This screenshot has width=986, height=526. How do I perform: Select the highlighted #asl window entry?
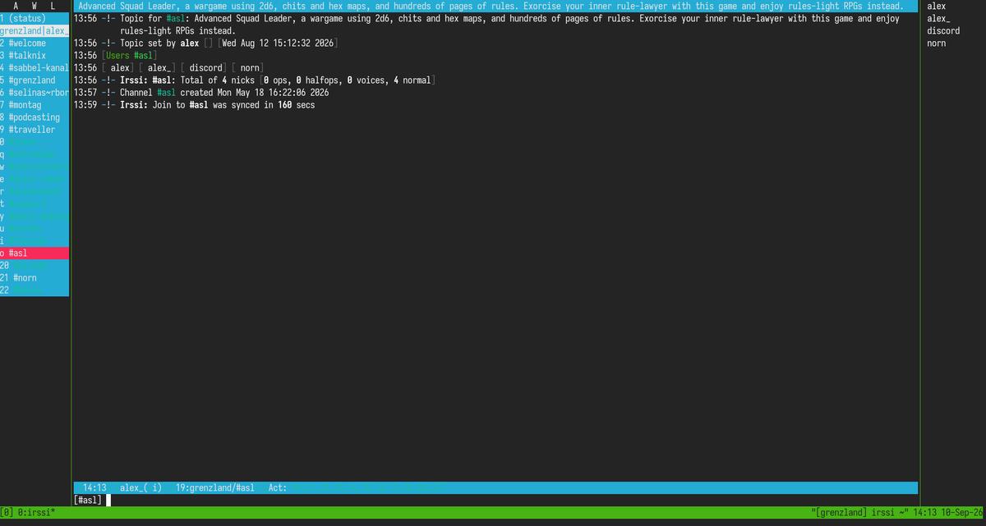[35, 254]
